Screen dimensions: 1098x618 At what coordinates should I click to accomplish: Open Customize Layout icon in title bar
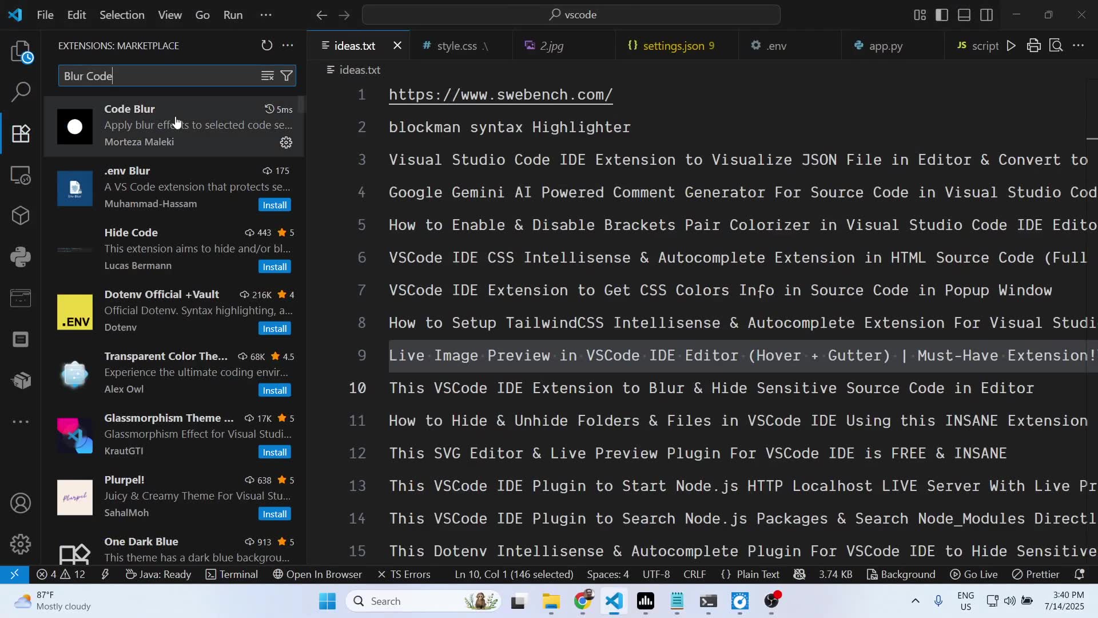(920, 15)
